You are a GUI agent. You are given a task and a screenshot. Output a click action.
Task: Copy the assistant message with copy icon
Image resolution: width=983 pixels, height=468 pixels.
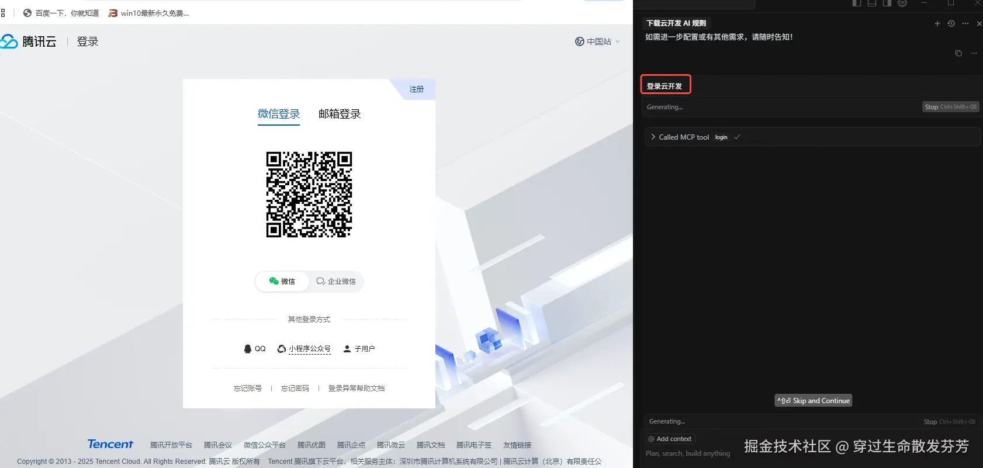click(958, 53)
